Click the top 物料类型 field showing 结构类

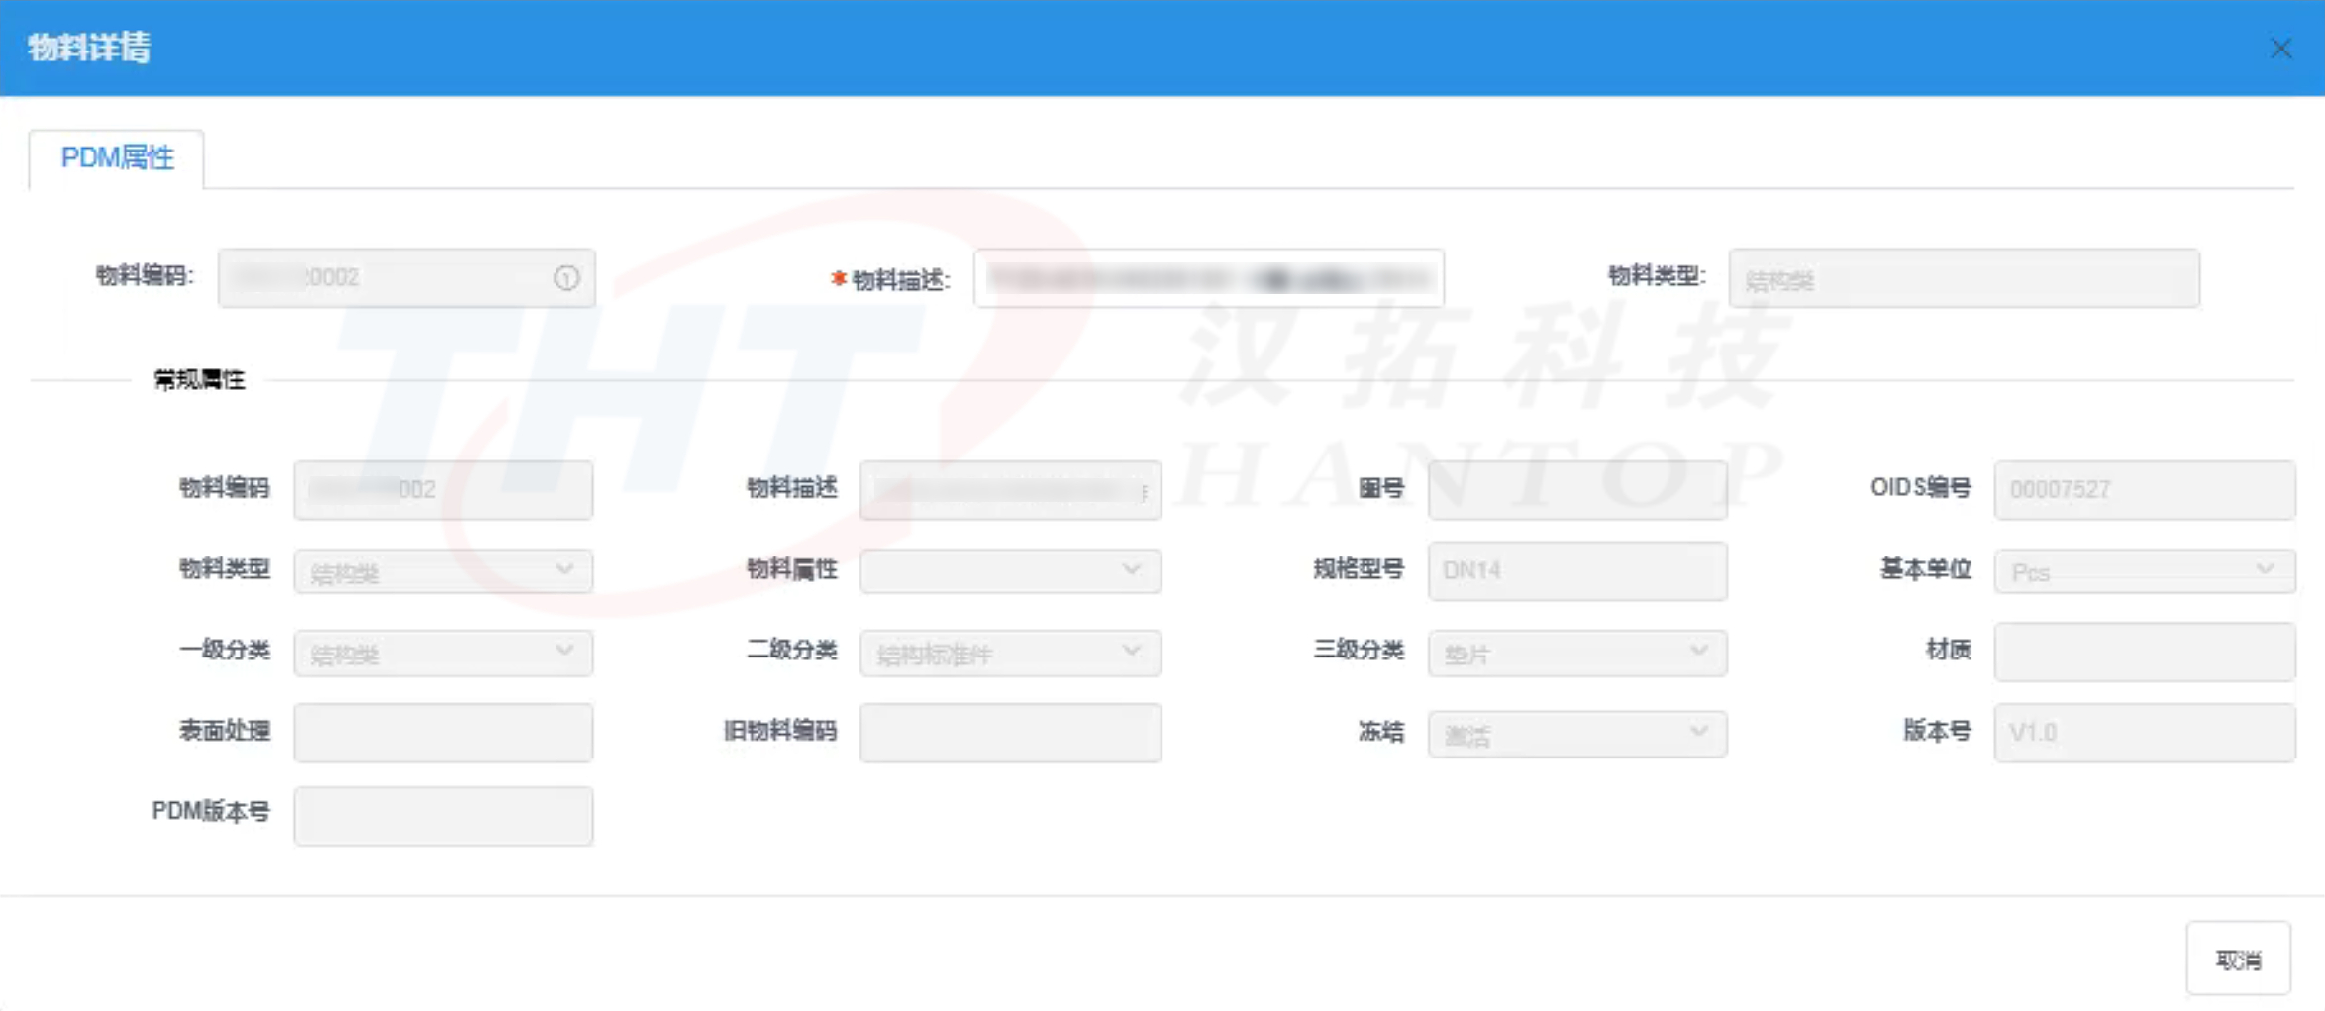pos(1965,278)
